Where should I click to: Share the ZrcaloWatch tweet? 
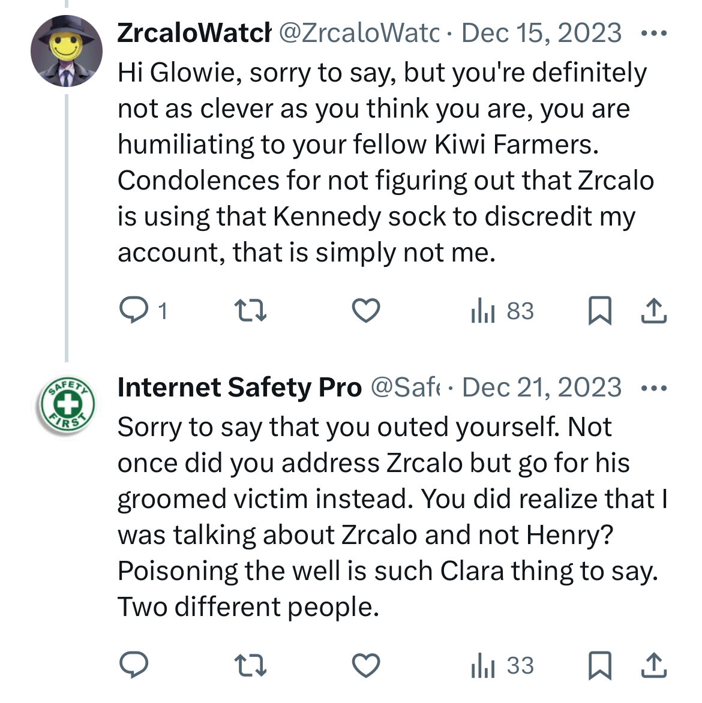point(653,311)
